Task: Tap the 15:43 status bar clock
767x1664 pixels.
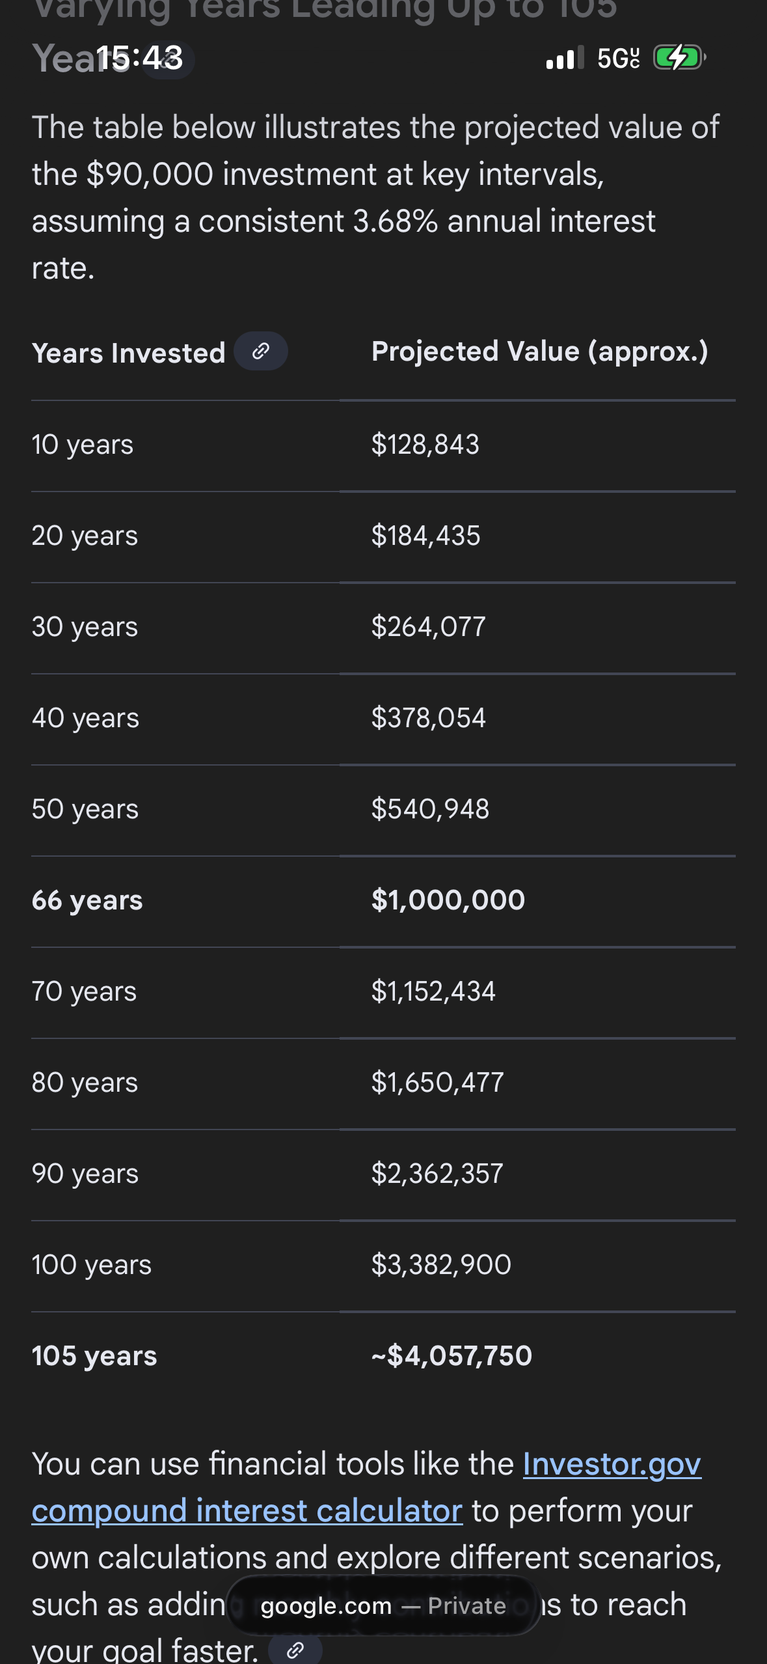Action: [x=139, y=58]
